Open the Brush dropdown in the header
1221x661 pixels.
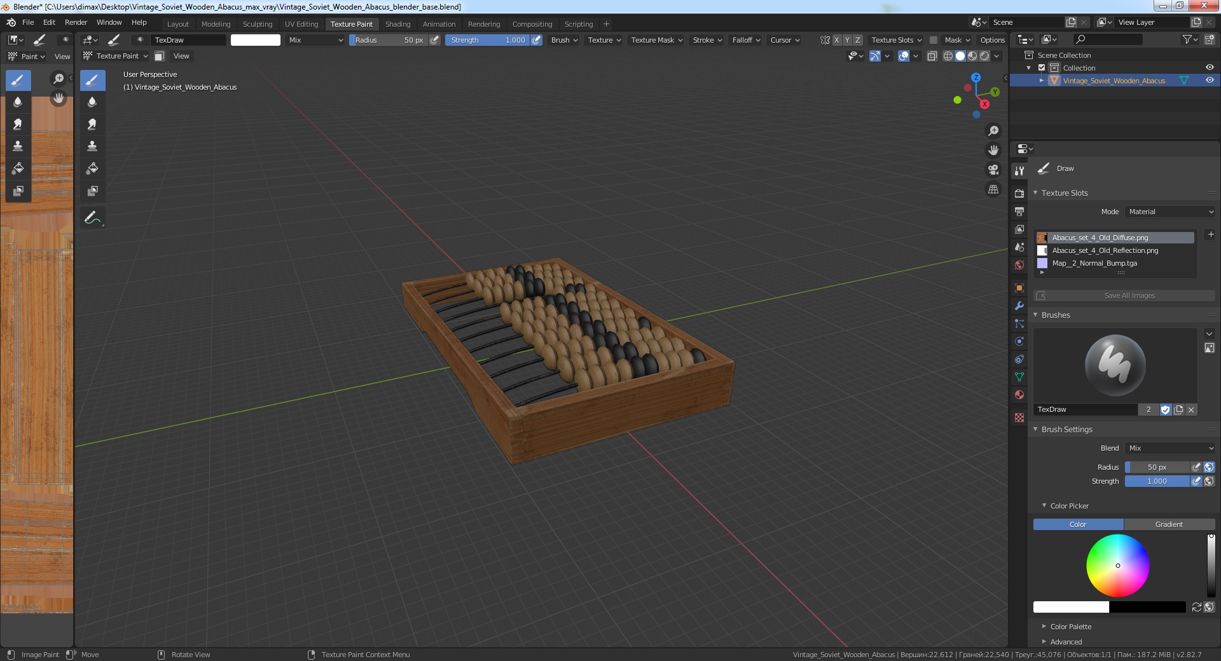point(564,40)
